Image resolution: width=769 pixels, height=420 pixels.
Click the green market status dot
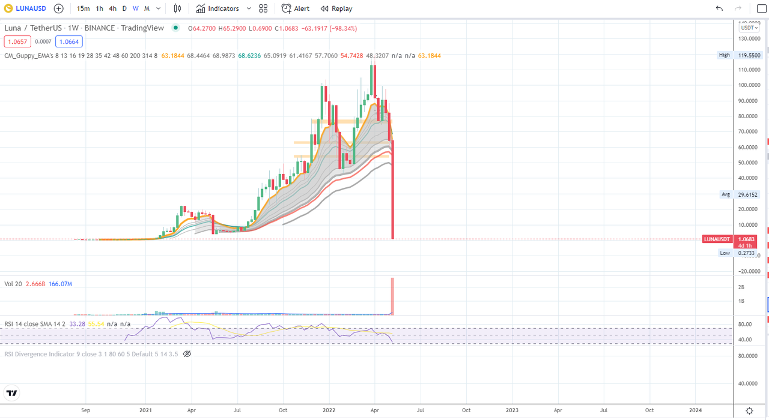pos(176,28)
